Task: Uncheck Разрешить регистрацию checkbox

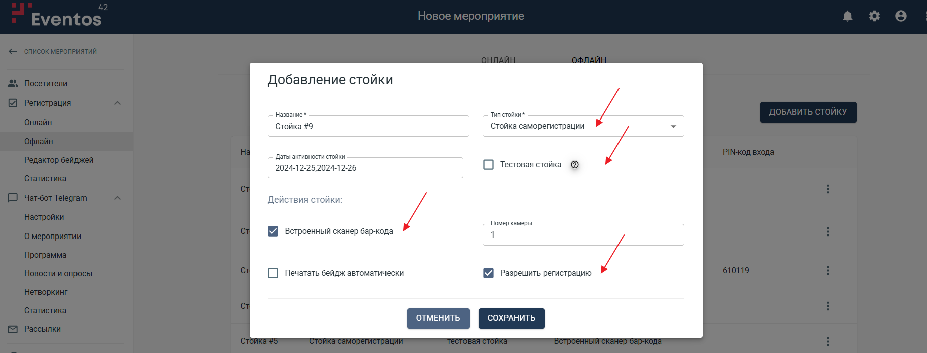Action: coord(488,273)
